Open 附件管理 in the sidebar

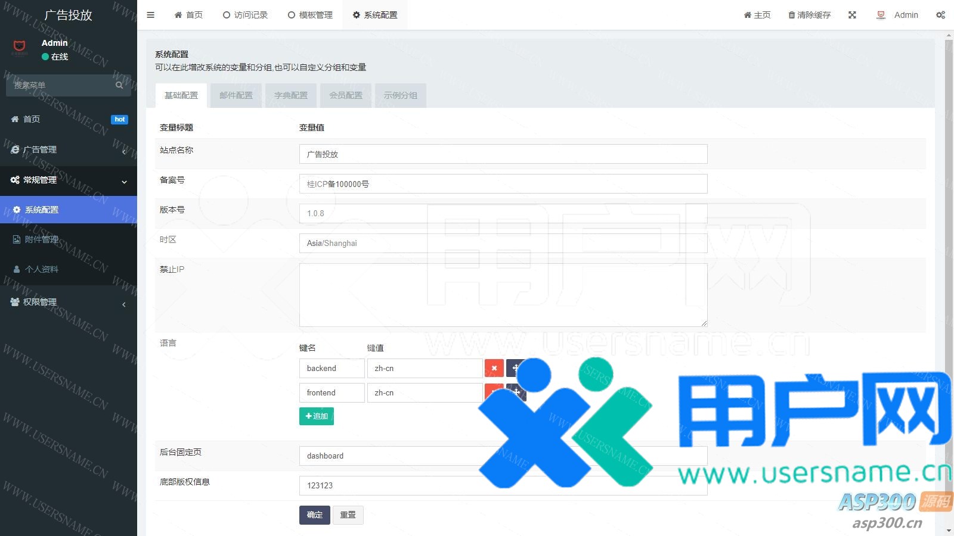[69, 239]
